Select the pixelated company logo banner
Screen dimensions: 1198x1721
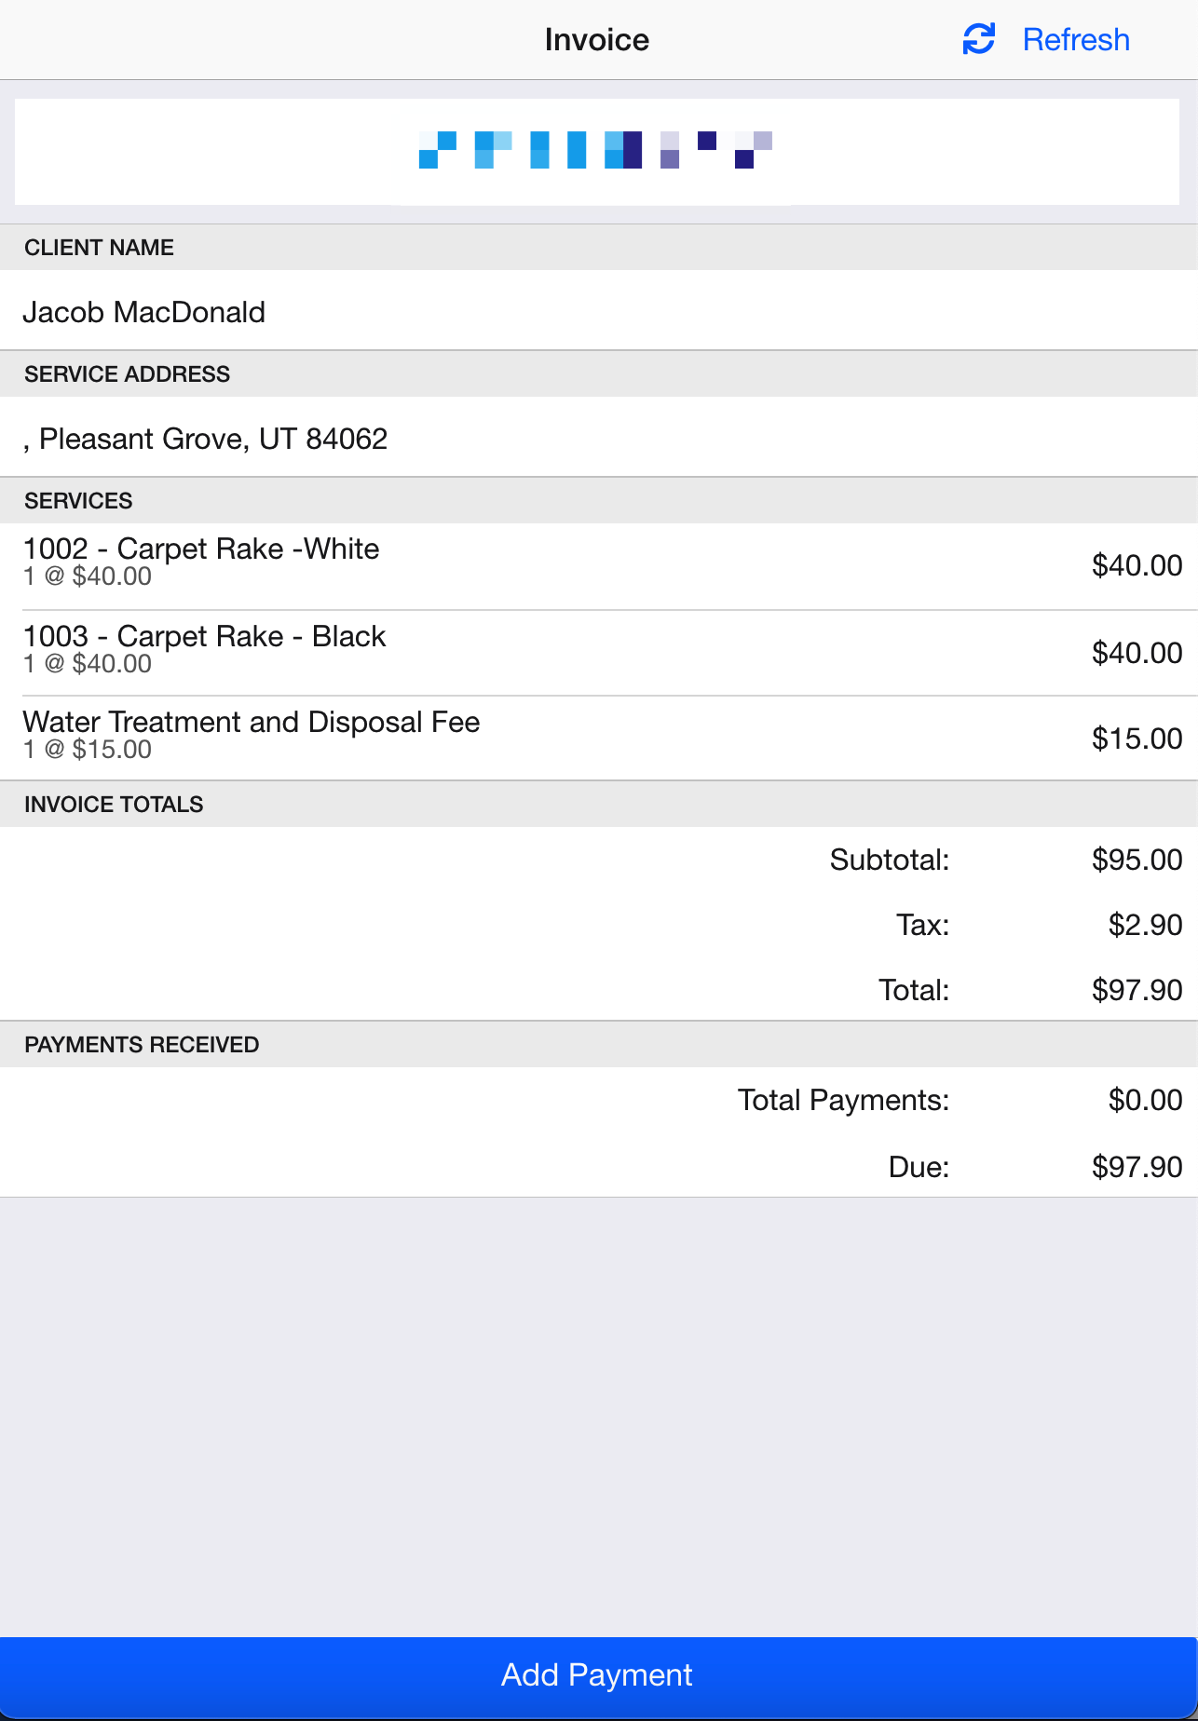click(596, 151)
